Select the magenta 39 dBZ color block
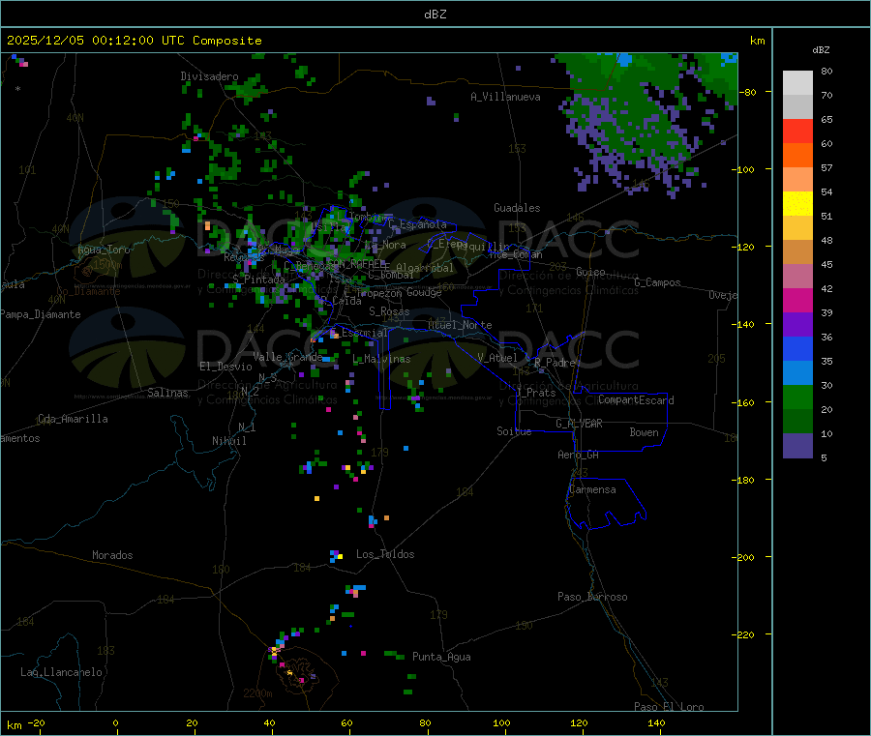This screenshot has width=871, height=736. (x=797, y=300)
